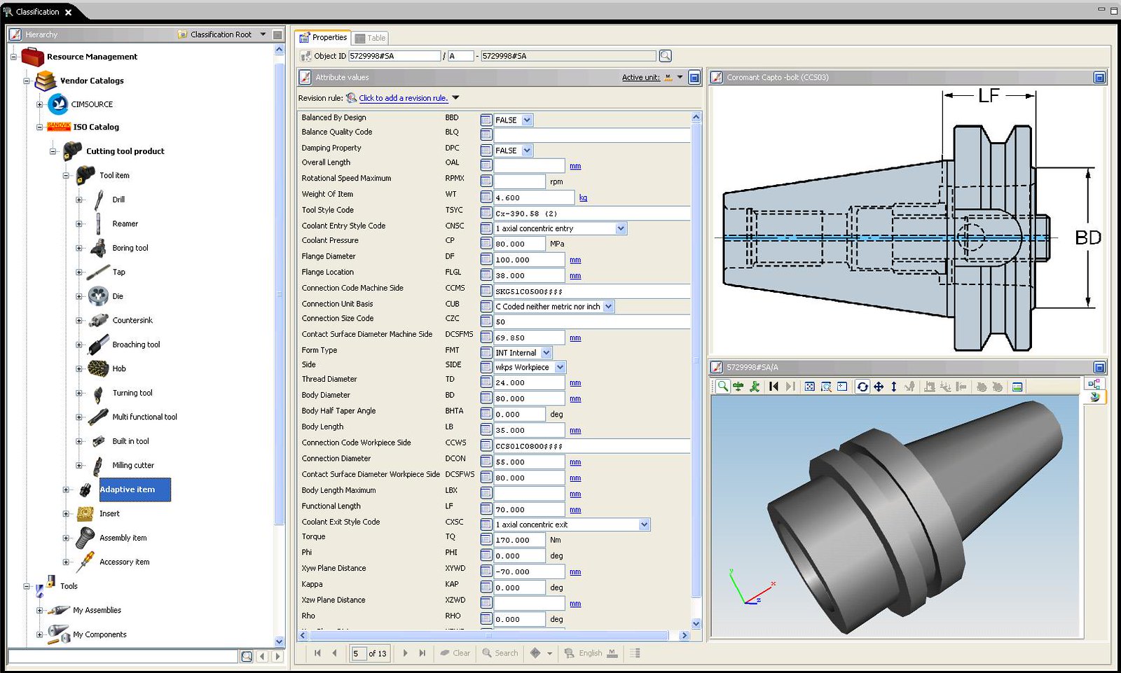Image resolution: width=1121 pixels, height=673 pixels.
Task: Open the Classification Root dropdown in the hierarchy header
Action: [x=262, y=34]
